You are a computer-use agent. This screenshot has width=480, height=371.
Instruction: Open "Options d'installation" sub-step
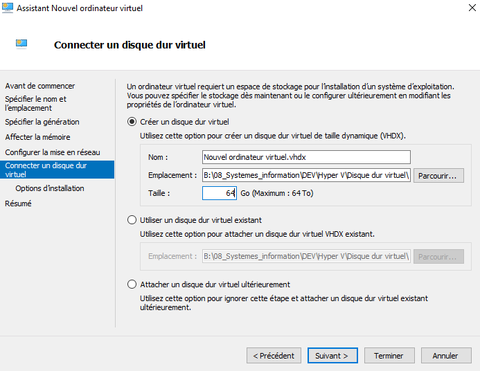coord(50,188)
